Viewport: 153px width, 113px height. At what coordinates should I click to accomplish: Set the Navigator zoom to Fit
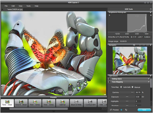(x=134, y=45)
